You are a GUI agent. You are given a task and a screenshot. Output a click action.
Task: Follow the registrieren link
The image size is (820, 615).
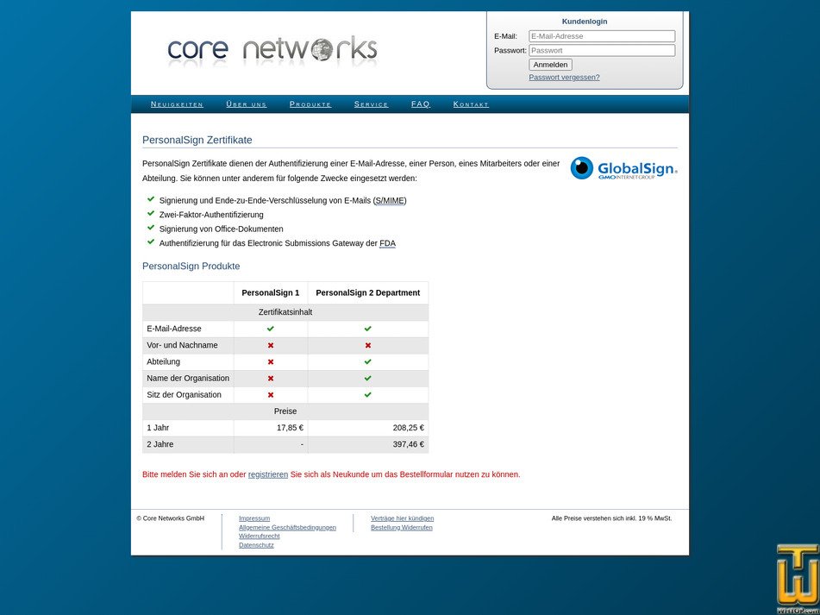point(268,474)
